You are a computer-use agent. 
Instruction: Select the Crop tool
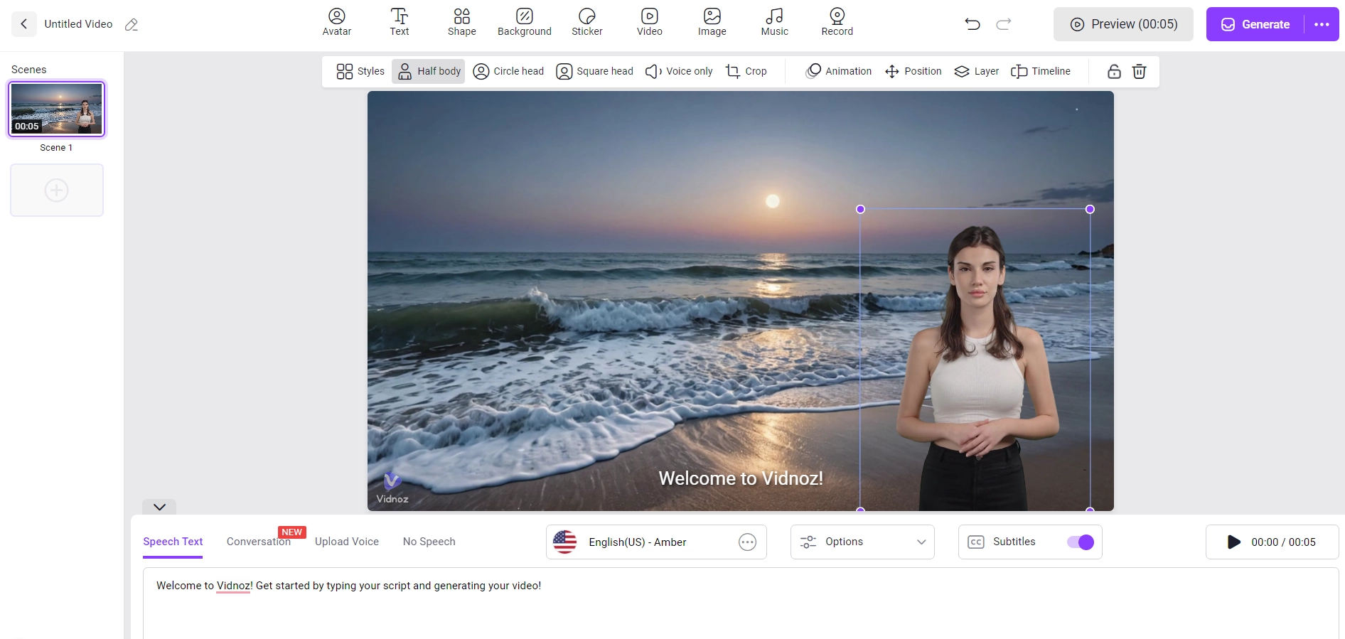click(746, 71)
